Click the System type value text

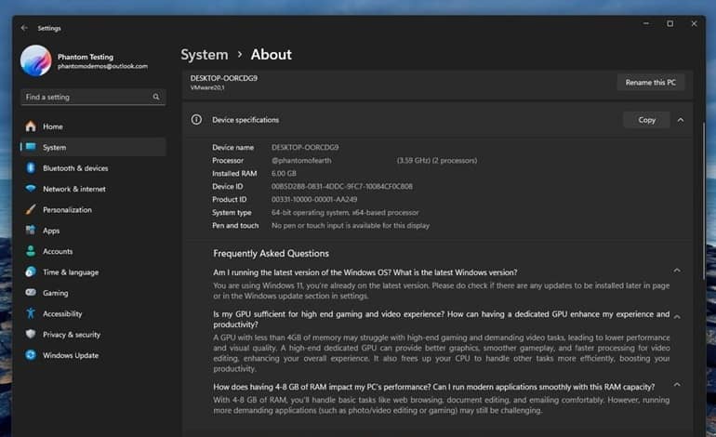(x=345, y=212)
